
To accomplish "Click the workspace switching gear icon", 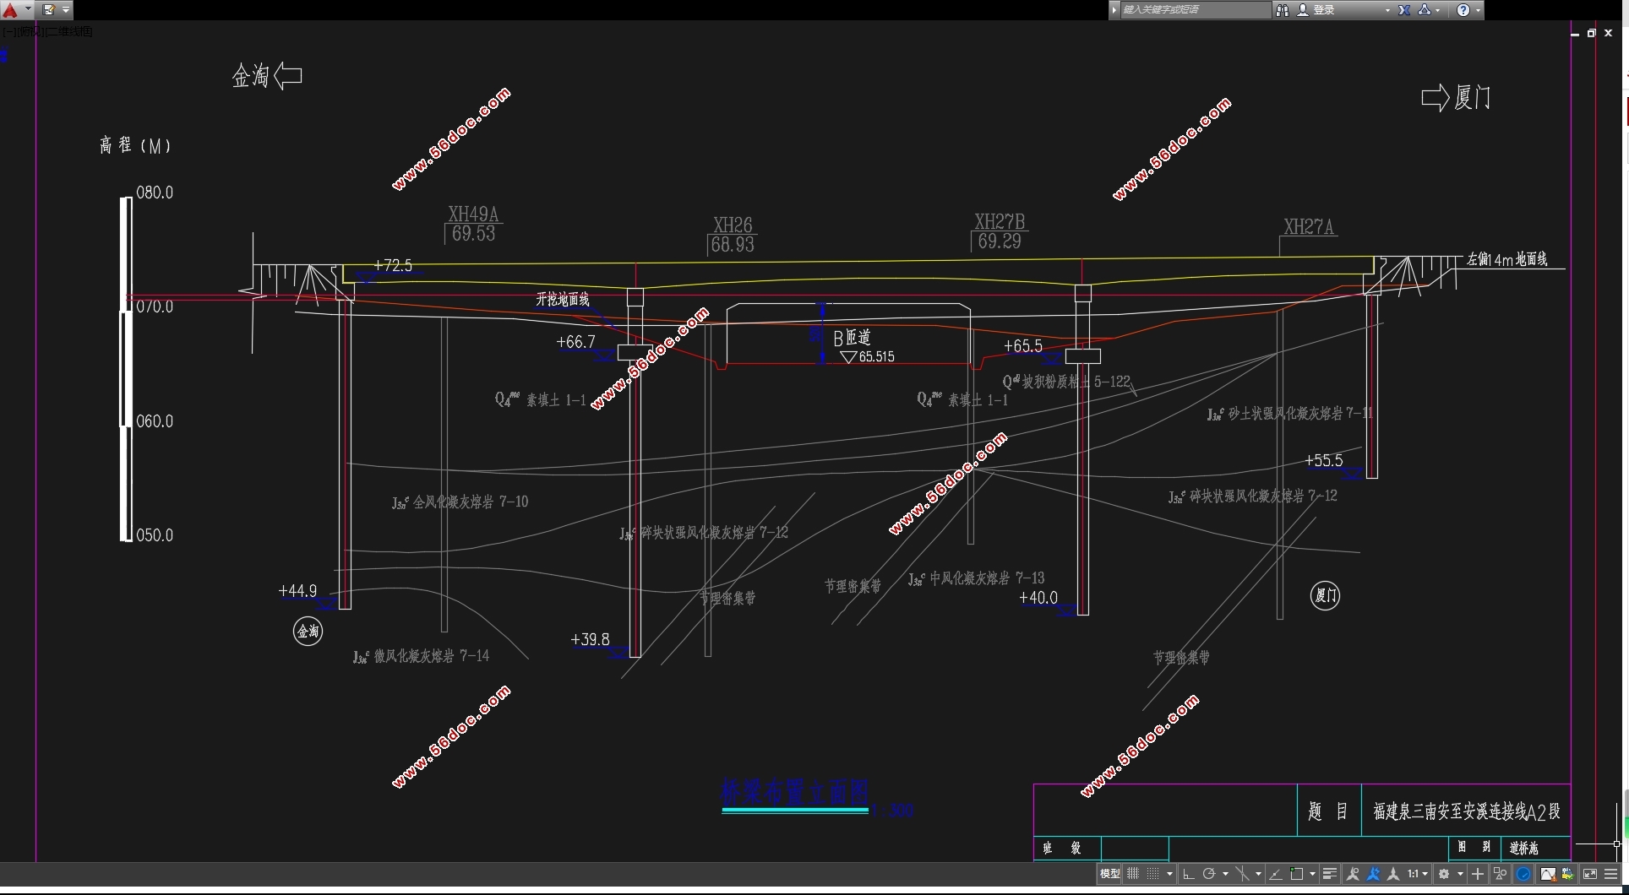I will (1444, 874).
